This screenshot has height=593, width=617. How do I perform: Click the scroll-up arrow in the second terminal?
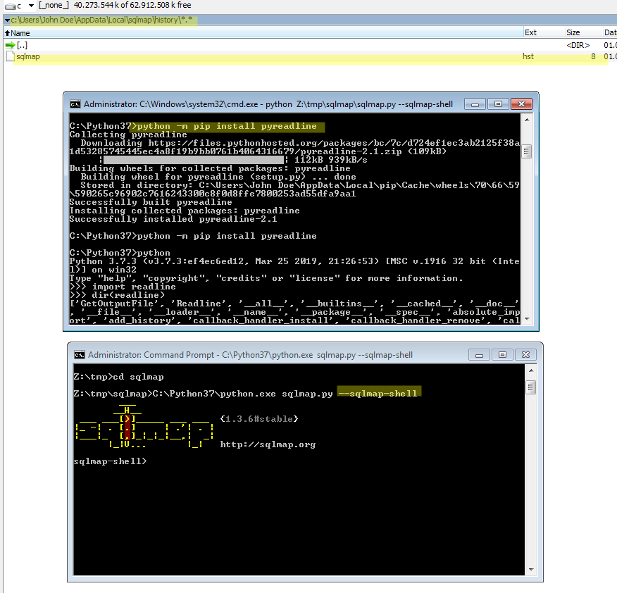[x=530, y=370]
